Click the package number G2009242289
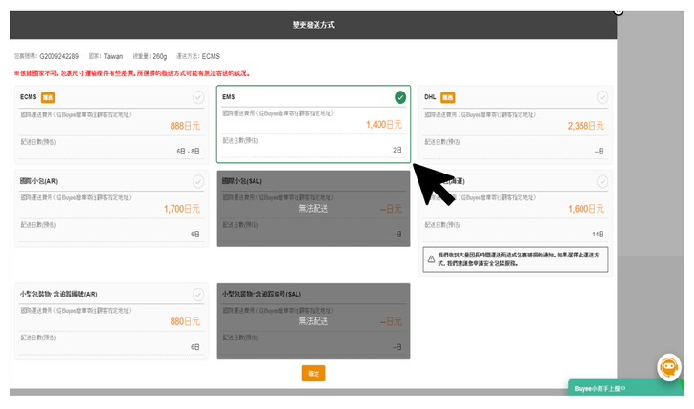 (59, 56)
